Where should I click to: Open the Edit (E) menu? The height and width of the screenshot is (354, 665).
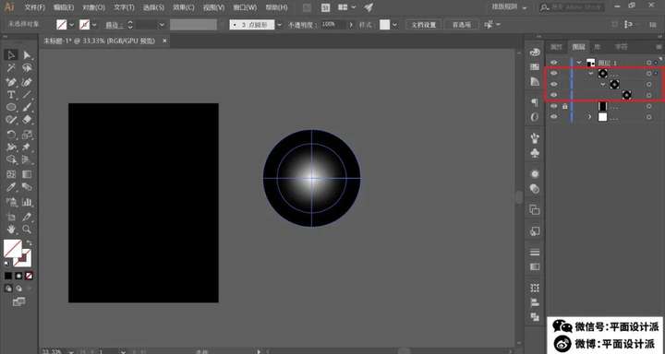64,7
